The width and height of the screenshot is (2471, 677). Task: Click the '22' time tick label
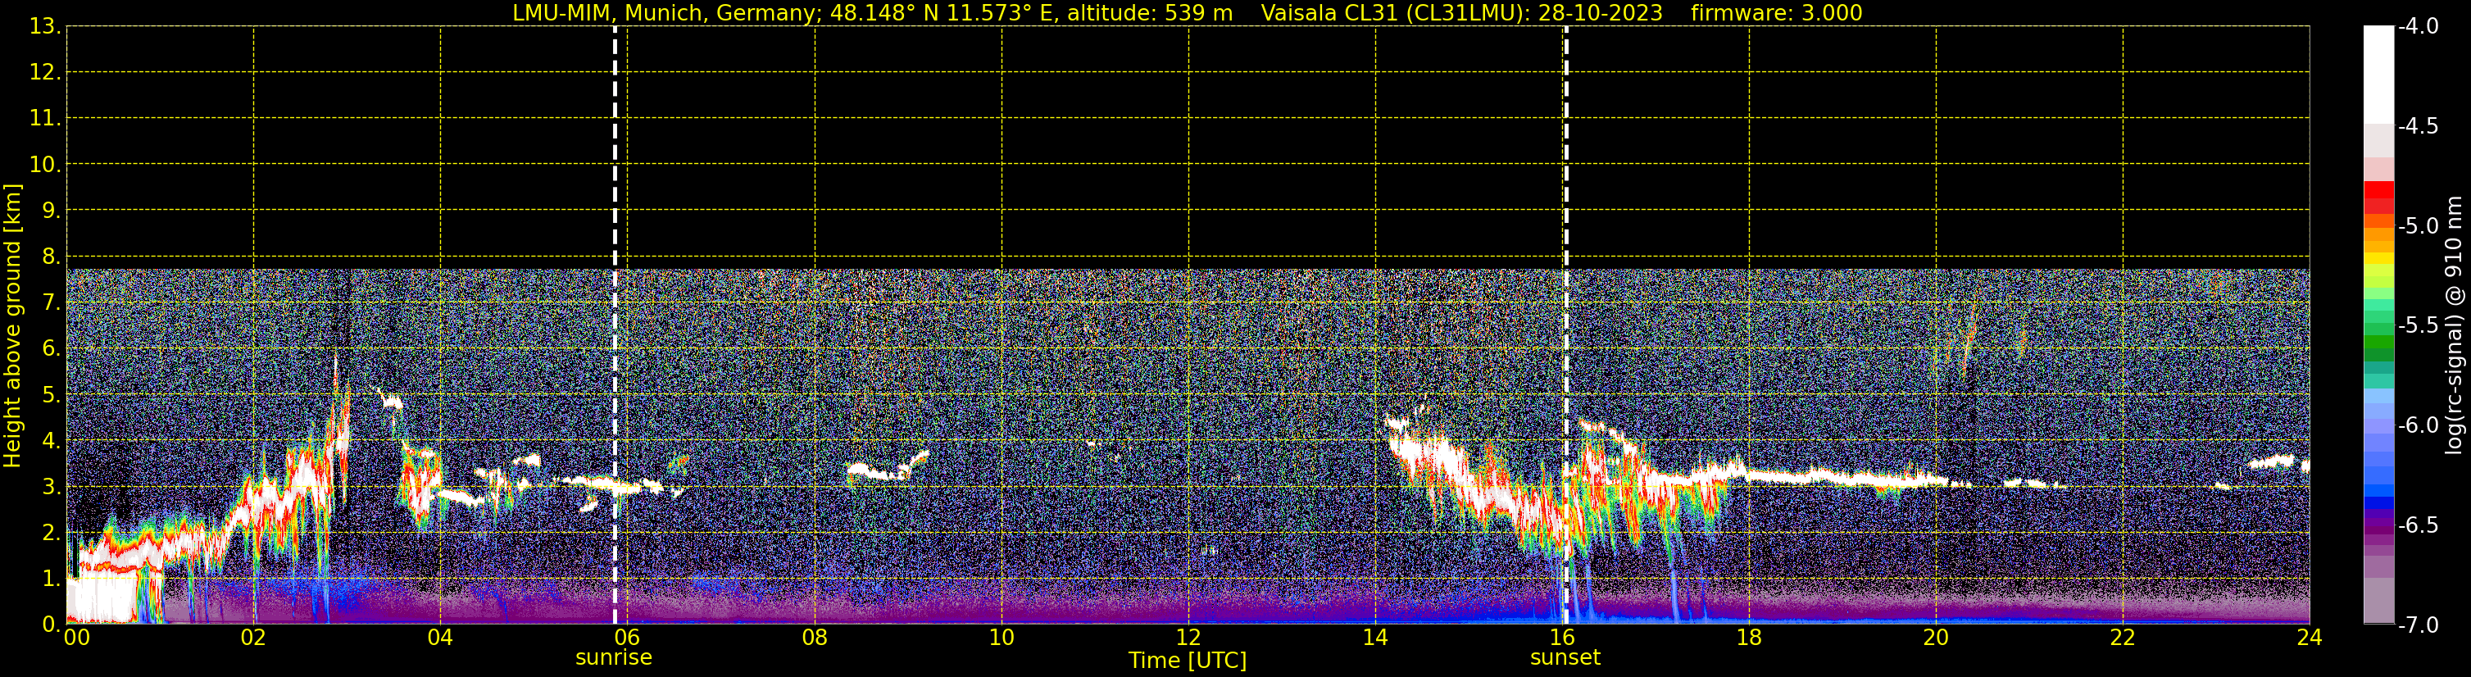coord(2123,638)
